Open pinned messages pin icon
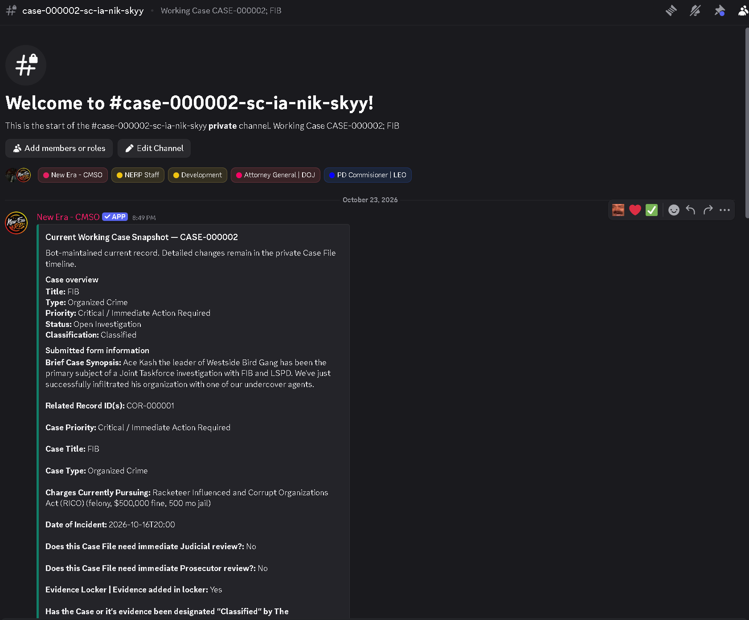The height and width of the screenshot is (620, 749). [720, 10]
